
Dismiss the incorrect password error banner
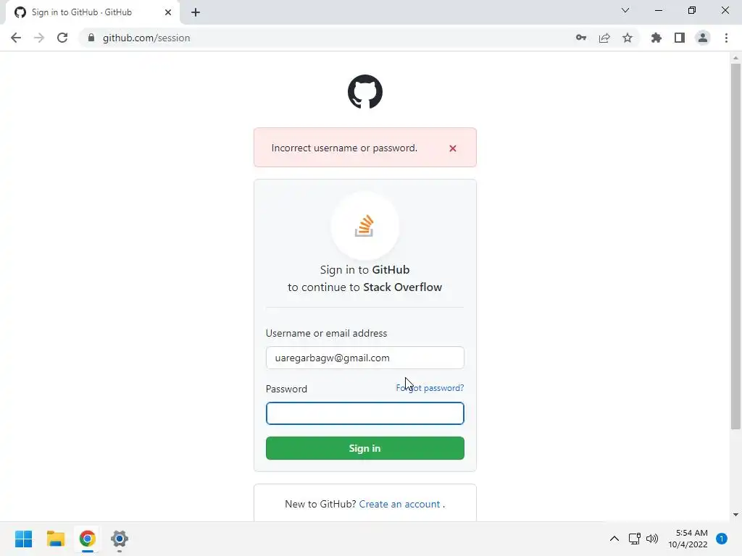[x=453, y=148]
